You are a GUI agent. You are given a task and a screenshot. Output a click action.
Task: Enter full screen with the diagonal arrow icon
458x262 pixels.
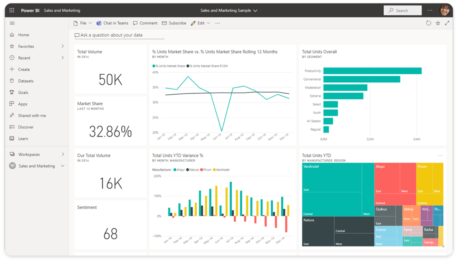pyautogui.click(x=447, y=23)
